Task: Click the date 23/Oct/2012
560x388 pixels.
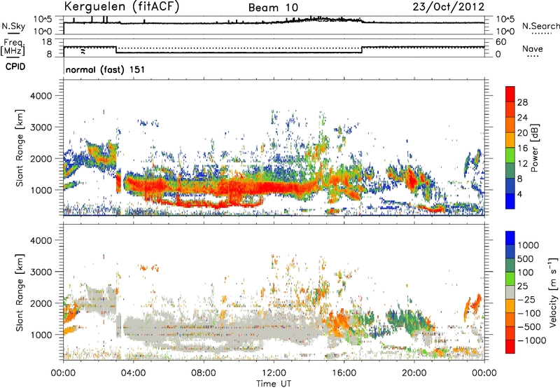Action: 449,7
